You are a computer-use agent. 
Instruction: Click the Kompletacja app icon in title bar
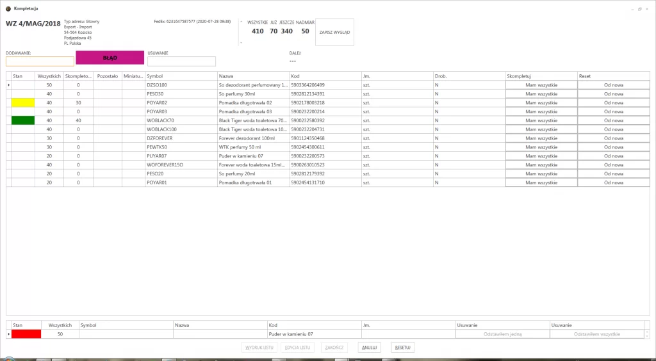8,9
